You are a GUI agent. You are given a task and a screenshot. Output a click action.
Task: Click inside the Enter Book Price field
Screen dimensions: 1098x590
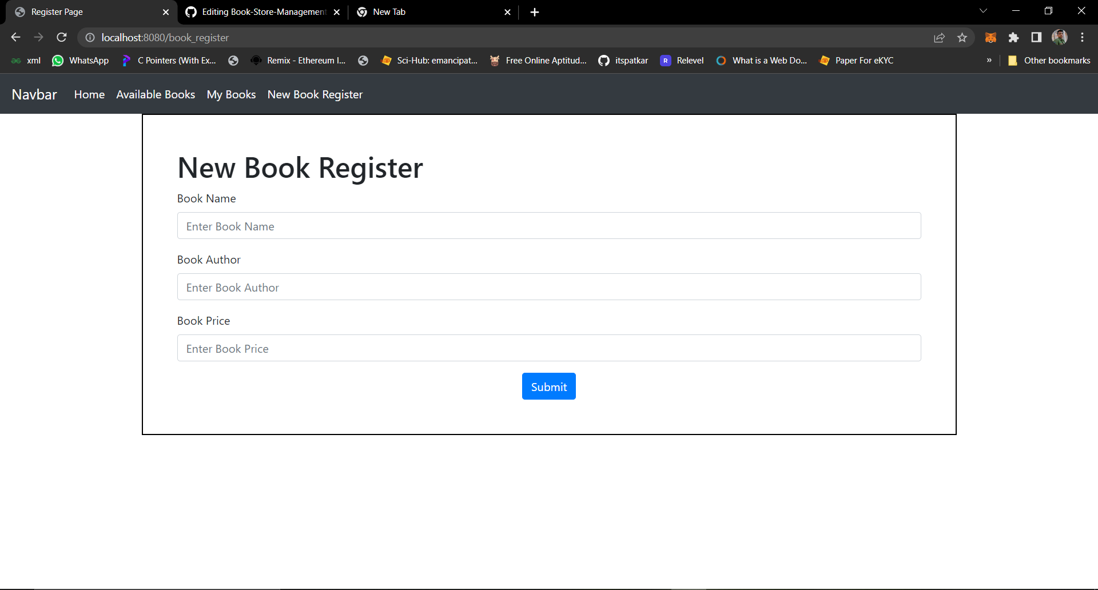pyautogui.click(x=548, y=348)
